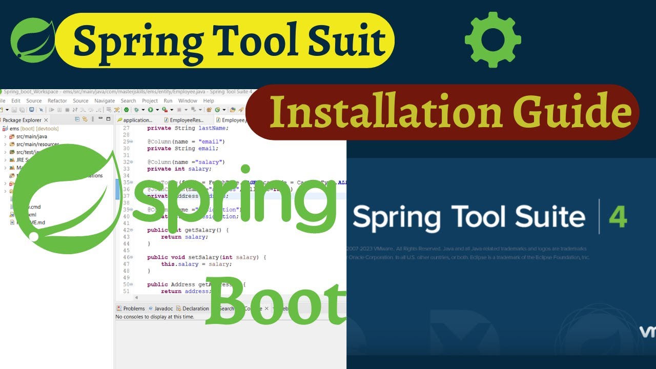Expand the JRE System Library node
This screenshot has width=656, height=369.
5,160
